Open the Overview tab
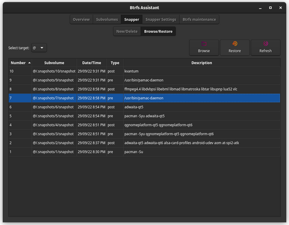The image size is (289, 225). point(81,20)
